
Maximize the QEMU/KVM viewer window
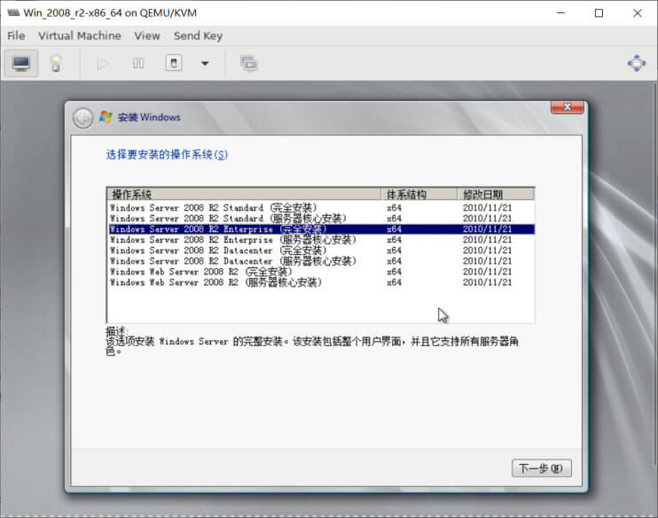[599, 13]
